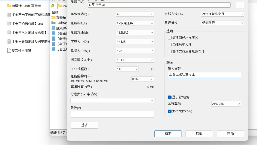
Task: Click the 帮助 button
Action: coord(230,134)
